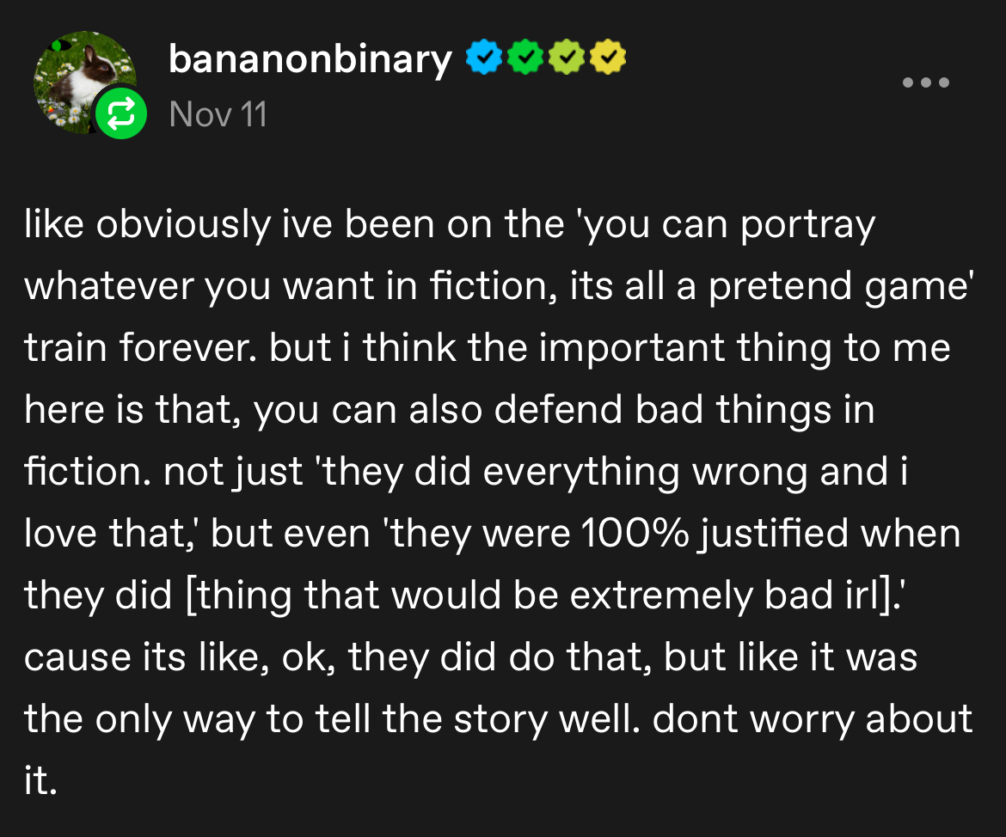Click the final "it." line of the post
1006x837 pixels.
pyautogui.click(x=40, y=781)
